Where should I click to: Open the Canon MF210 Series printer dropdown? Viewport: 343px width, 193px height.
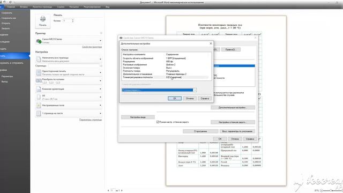[x=100, y=41]
